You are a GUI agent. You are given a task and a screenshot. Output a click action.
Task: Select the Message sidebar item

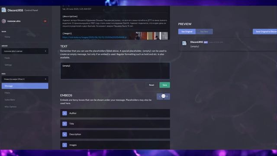[25, 86]
